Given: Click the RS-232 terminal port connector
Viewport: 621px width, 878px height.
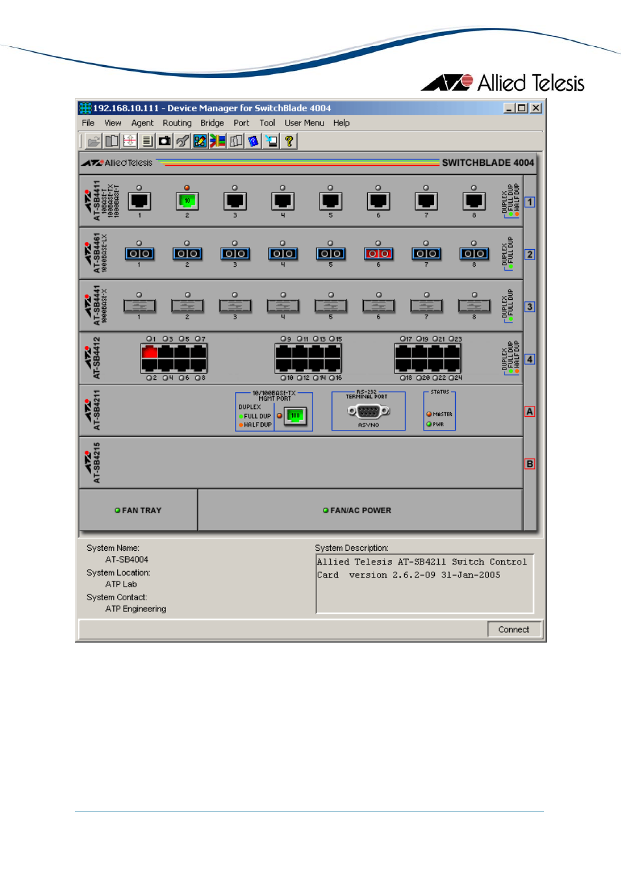Looking at the screenshot, I should 368,411.
